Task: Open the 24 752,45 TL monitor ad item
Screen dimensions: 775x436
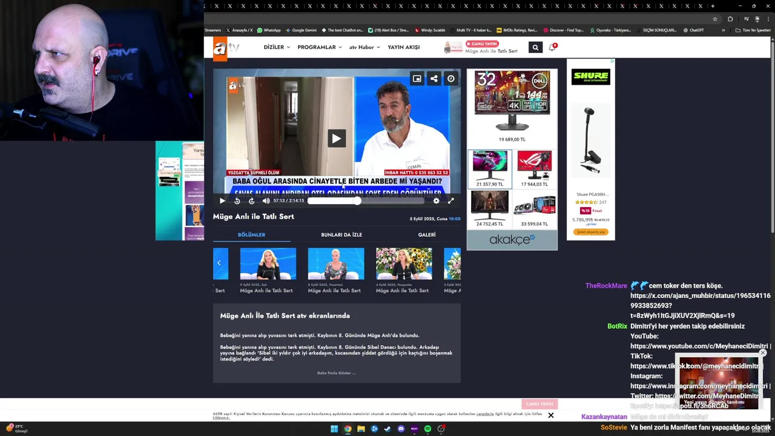Action: 490,209
